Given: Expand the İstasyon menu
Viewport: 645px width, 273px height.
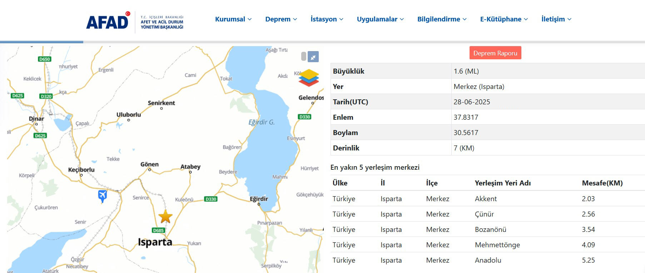Looking at the screenshot, I should (x=327, y=19).
